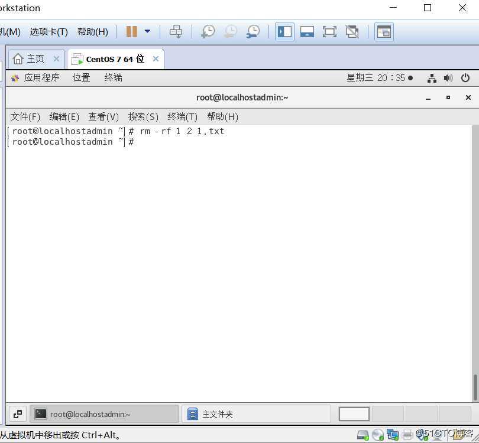Open the 选项卡(T) menu
This screenshot has height=443, width=479.
(x=49, y=32)
